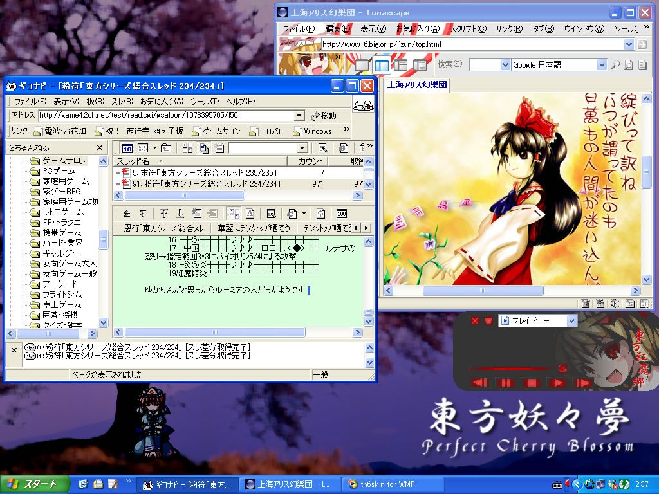Sort threads by カウント column header

coord(308,161)
